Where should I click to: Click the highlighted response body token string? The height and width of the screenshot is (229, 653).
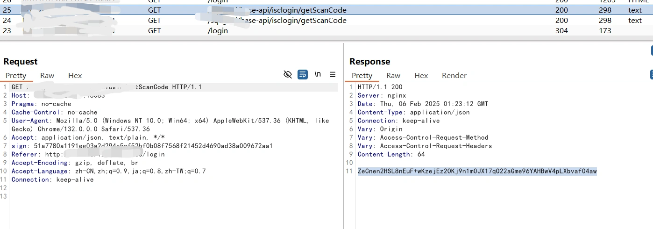tap(477, 172)
